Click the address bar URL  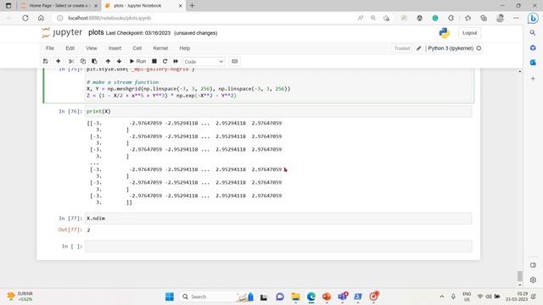coord(109,18)
